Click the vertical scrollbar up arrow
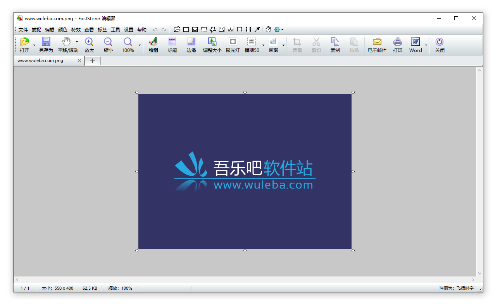Viewport: 500px width, 306px height. (479, 70)
